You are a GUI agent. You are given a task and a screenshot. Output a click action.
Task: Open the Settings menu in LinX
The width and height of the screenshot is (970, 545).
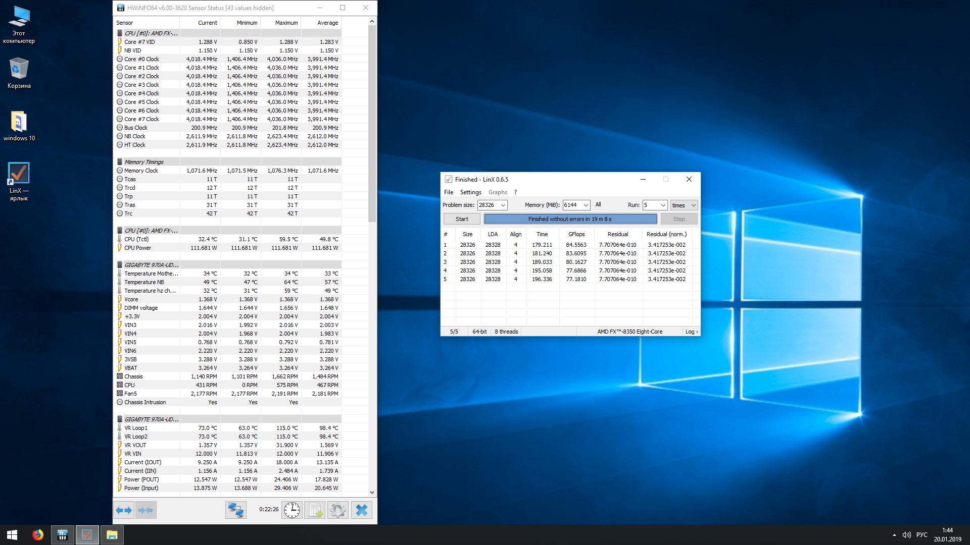coord(470,192)
